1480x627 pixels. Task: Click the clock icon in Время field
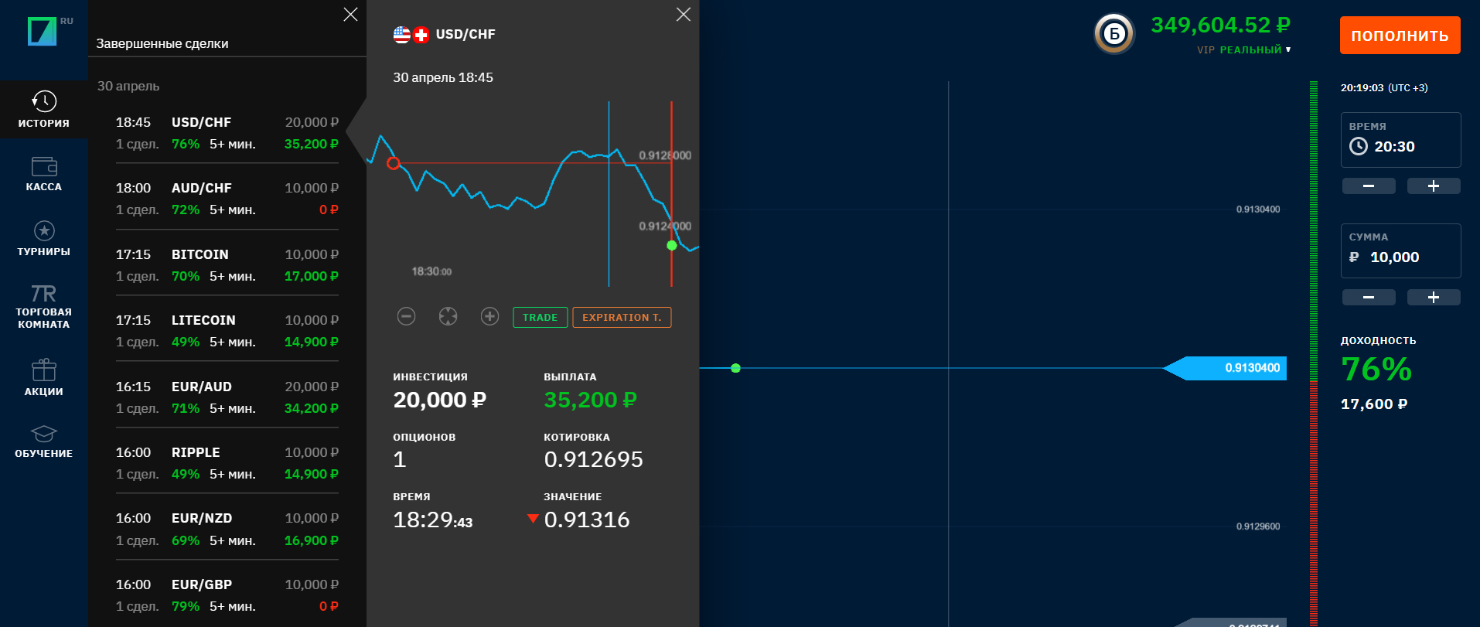1359,146
